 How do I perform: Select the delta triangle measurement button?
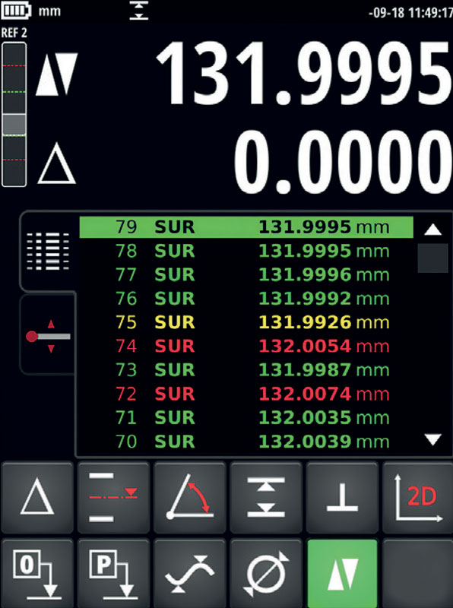37,497
